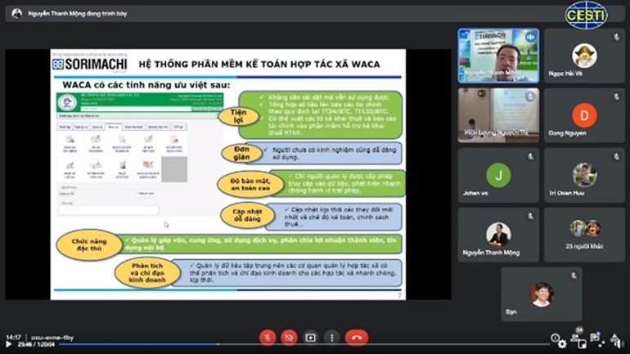Viewport: 630px width, 354px height.
Task: Click the paired avatars above '25 người khác'
Action: (x=585, y=228)
